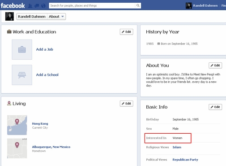This screenshot has width=226, height=166.
Task: Edit the About You section
Action: click(x=215, y=66)
